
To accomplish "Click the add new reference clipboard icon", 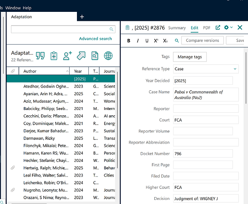I will [54, 56].
